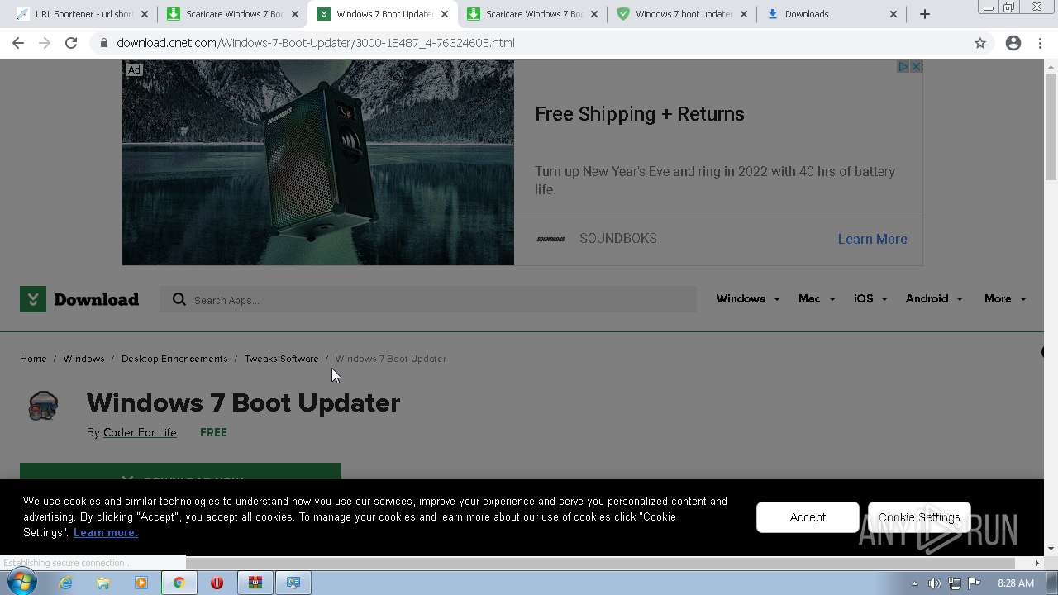
Task: Open AdChoices info icon on ad
Action: [903, 67]
